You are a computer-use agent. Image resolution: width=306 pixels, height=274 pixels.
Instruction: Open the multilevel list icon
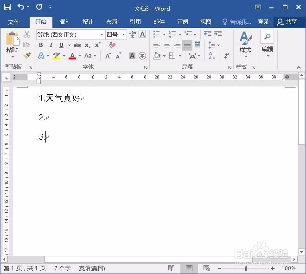point(188,34)
